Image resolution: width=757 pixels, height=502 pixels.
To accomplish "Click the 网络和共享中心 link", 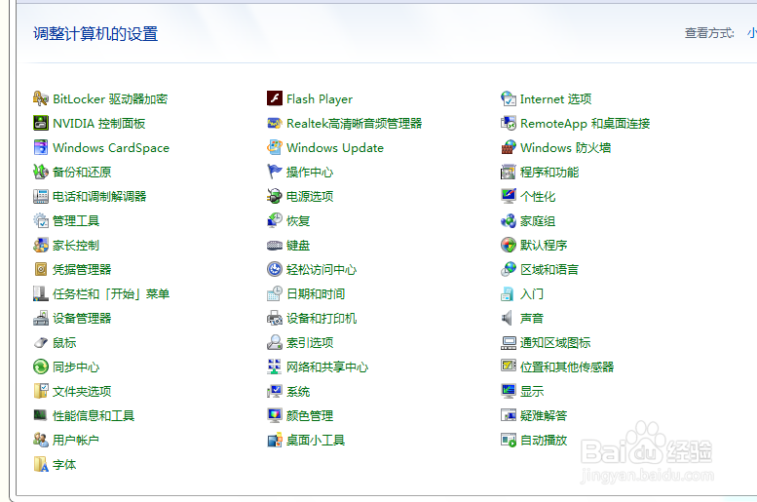I will pyautogui.click(x=326, y=367).
